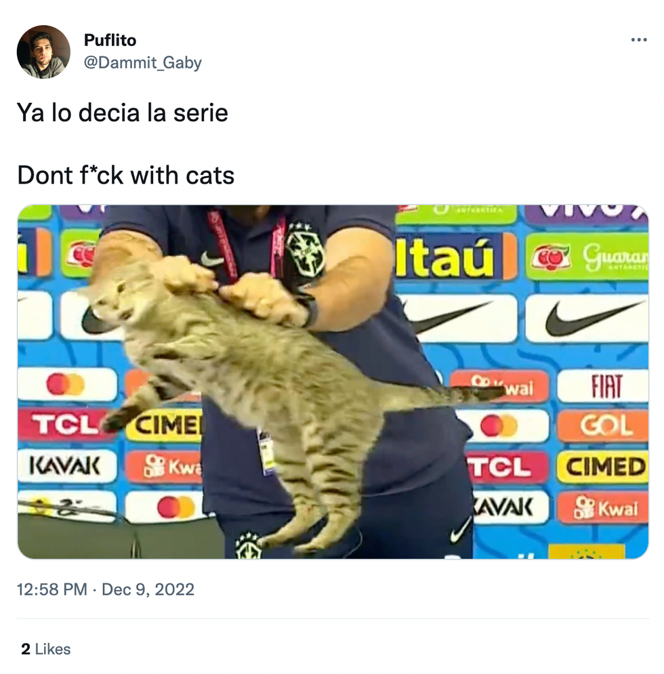
Task: Click the Brazil crest on the shirt
Action: point(305,251)
